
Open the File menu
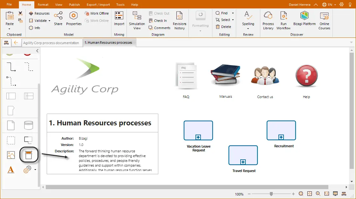point(9,4)
